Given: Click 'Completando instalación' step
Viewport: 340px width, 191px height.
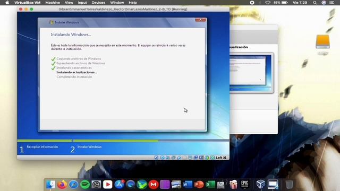Looking at the screenshot, I should point(74,77).
